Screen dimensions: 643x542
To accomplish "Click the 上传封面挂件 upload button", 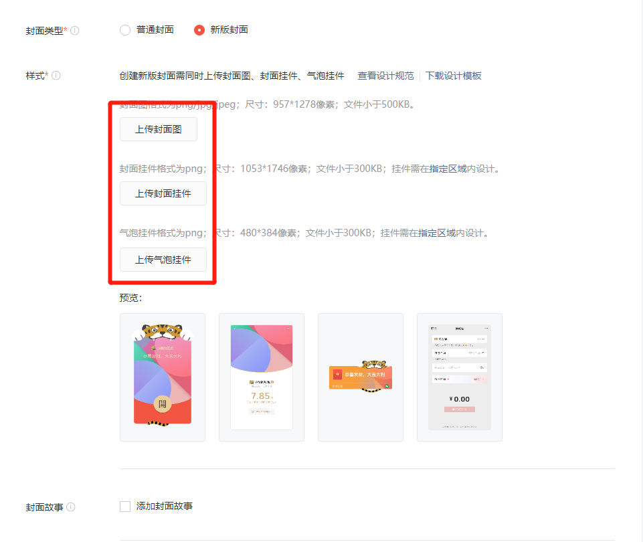I will tap(163, 193).
